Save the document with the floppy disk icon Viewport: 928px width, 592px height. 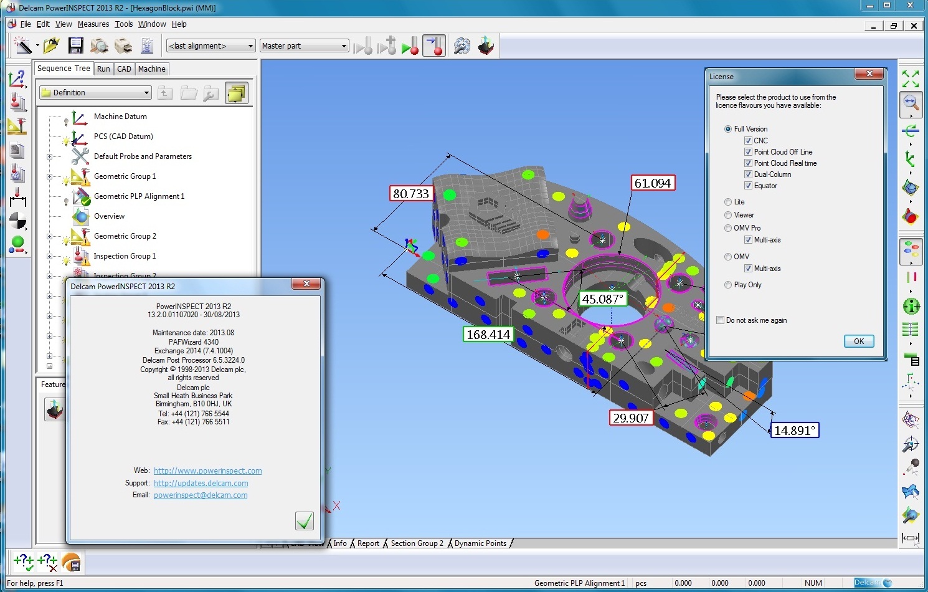point(75,45)
